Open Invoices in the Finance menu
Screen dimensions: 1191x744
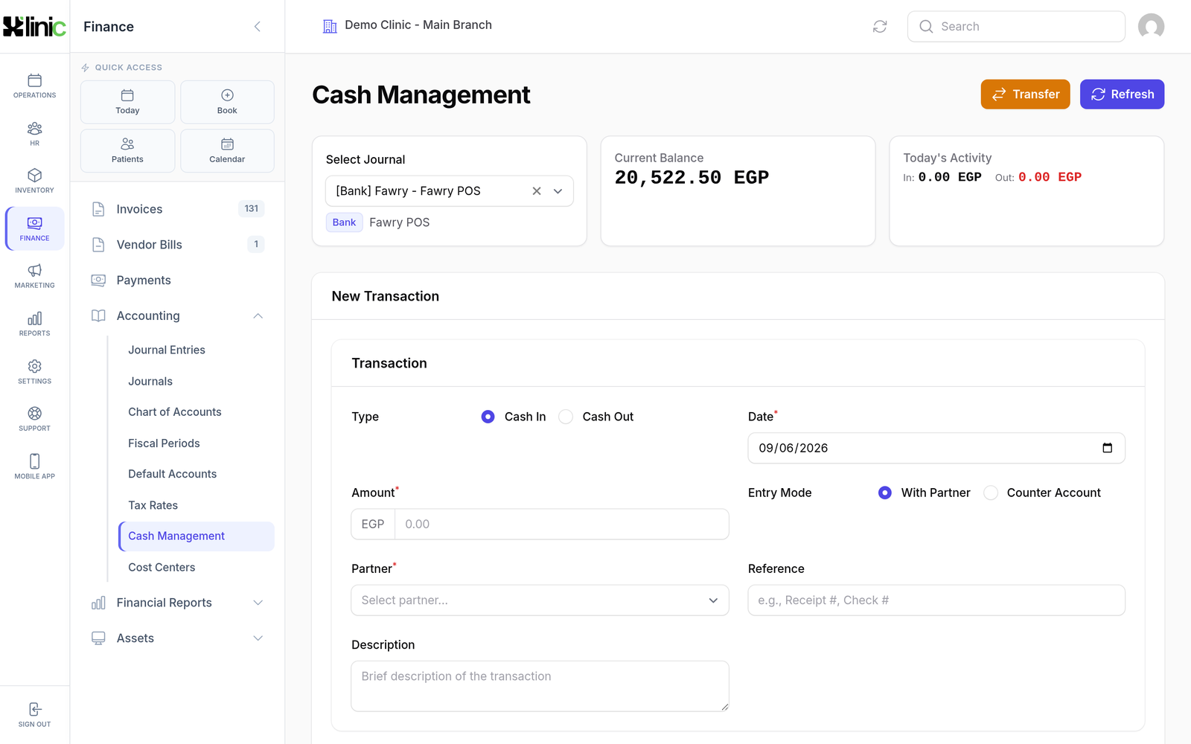(177, 209)
